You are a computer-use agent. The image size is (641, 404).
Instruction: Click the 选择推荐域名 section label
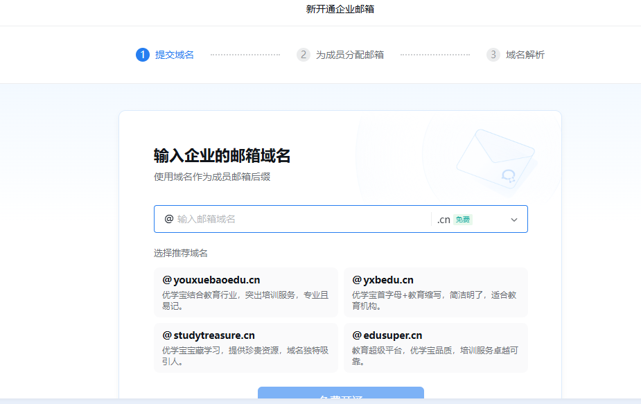click(x=181, y=253)
